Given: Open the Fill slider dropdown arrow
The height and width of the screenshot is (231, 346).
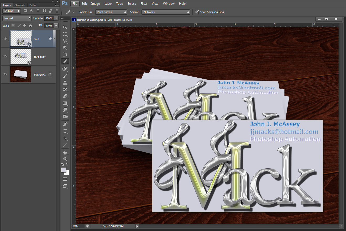Looking at the screenshot, I should pyautogui.click(x=56, y=26).
